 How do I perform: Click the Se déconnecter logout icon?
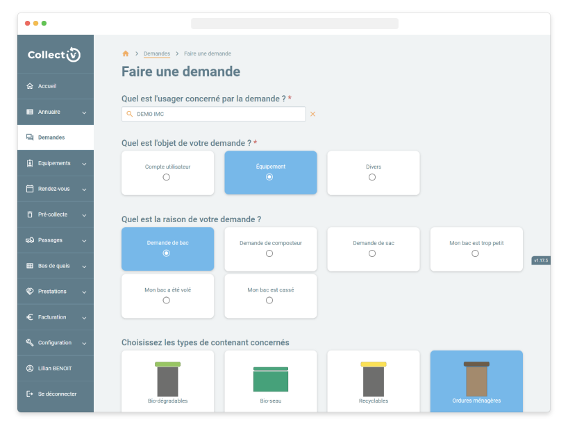coord(29,394)
